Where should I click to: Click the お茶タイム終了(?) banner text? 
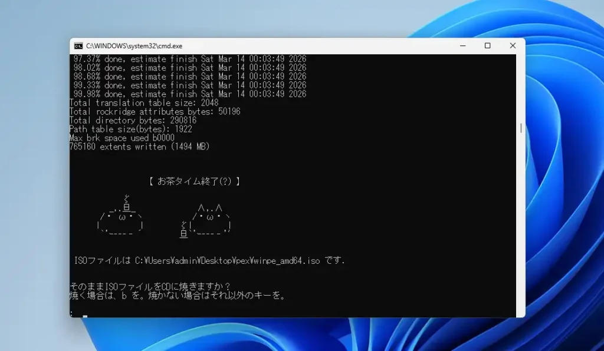tap(195, 181)
